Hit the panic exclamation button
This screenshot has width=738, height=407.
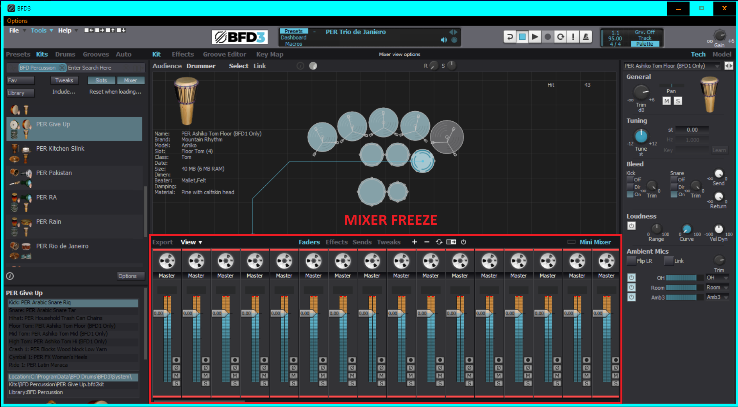click(x=573, y=37)
